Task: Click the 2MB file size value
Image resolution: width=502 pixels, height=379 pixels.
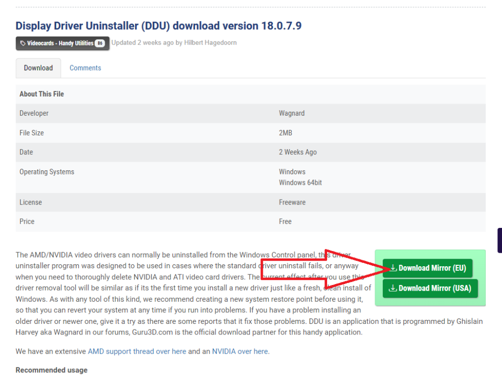Action: tap(286, 133)
